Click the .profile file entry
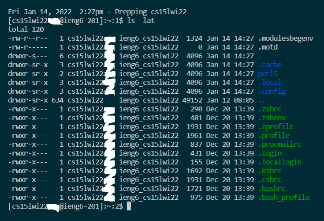The height and width of the screenshot is (221, 324). (274, 136)
